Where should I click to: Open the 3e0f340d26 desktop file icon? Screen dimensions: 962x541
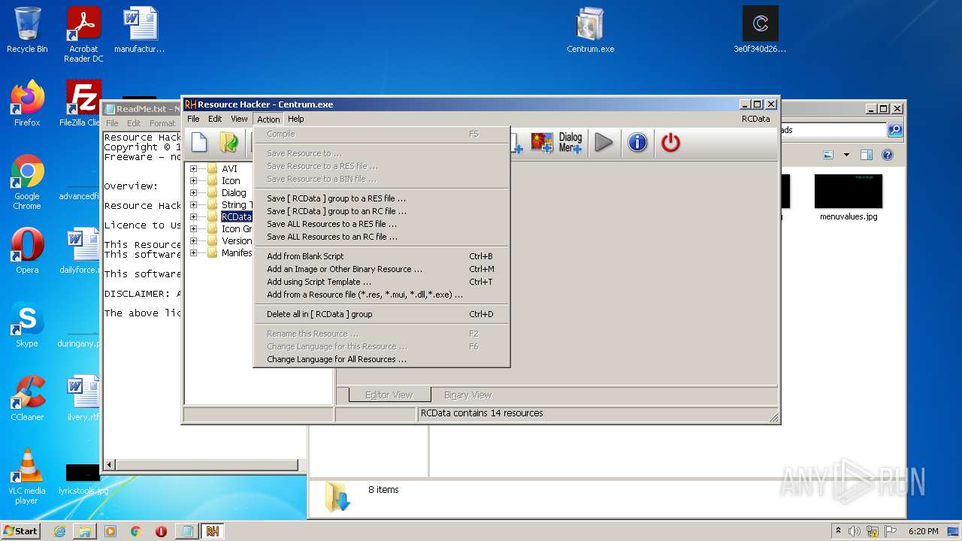[x=760, y=30]
